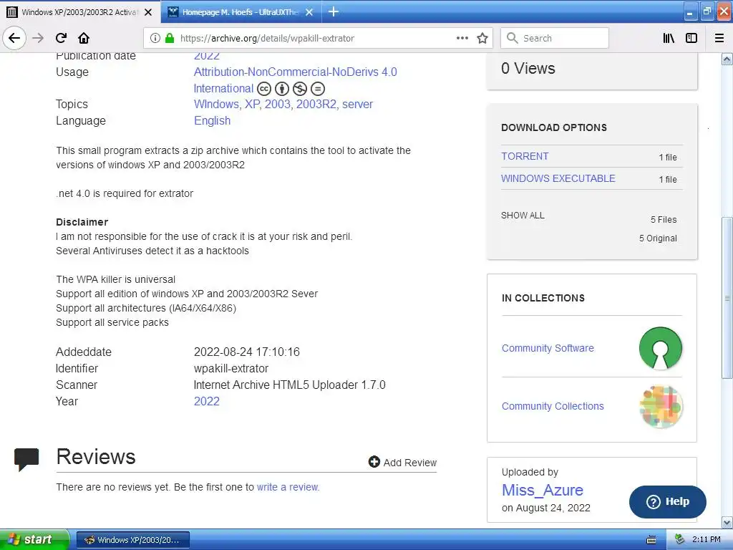733x550 pixels.
Task: Click the Reviews speech bubble icon
Action: [x=26, y=459]
